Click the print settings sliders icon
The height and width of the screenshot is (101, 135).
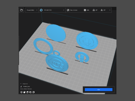click(x=68, y=10)
